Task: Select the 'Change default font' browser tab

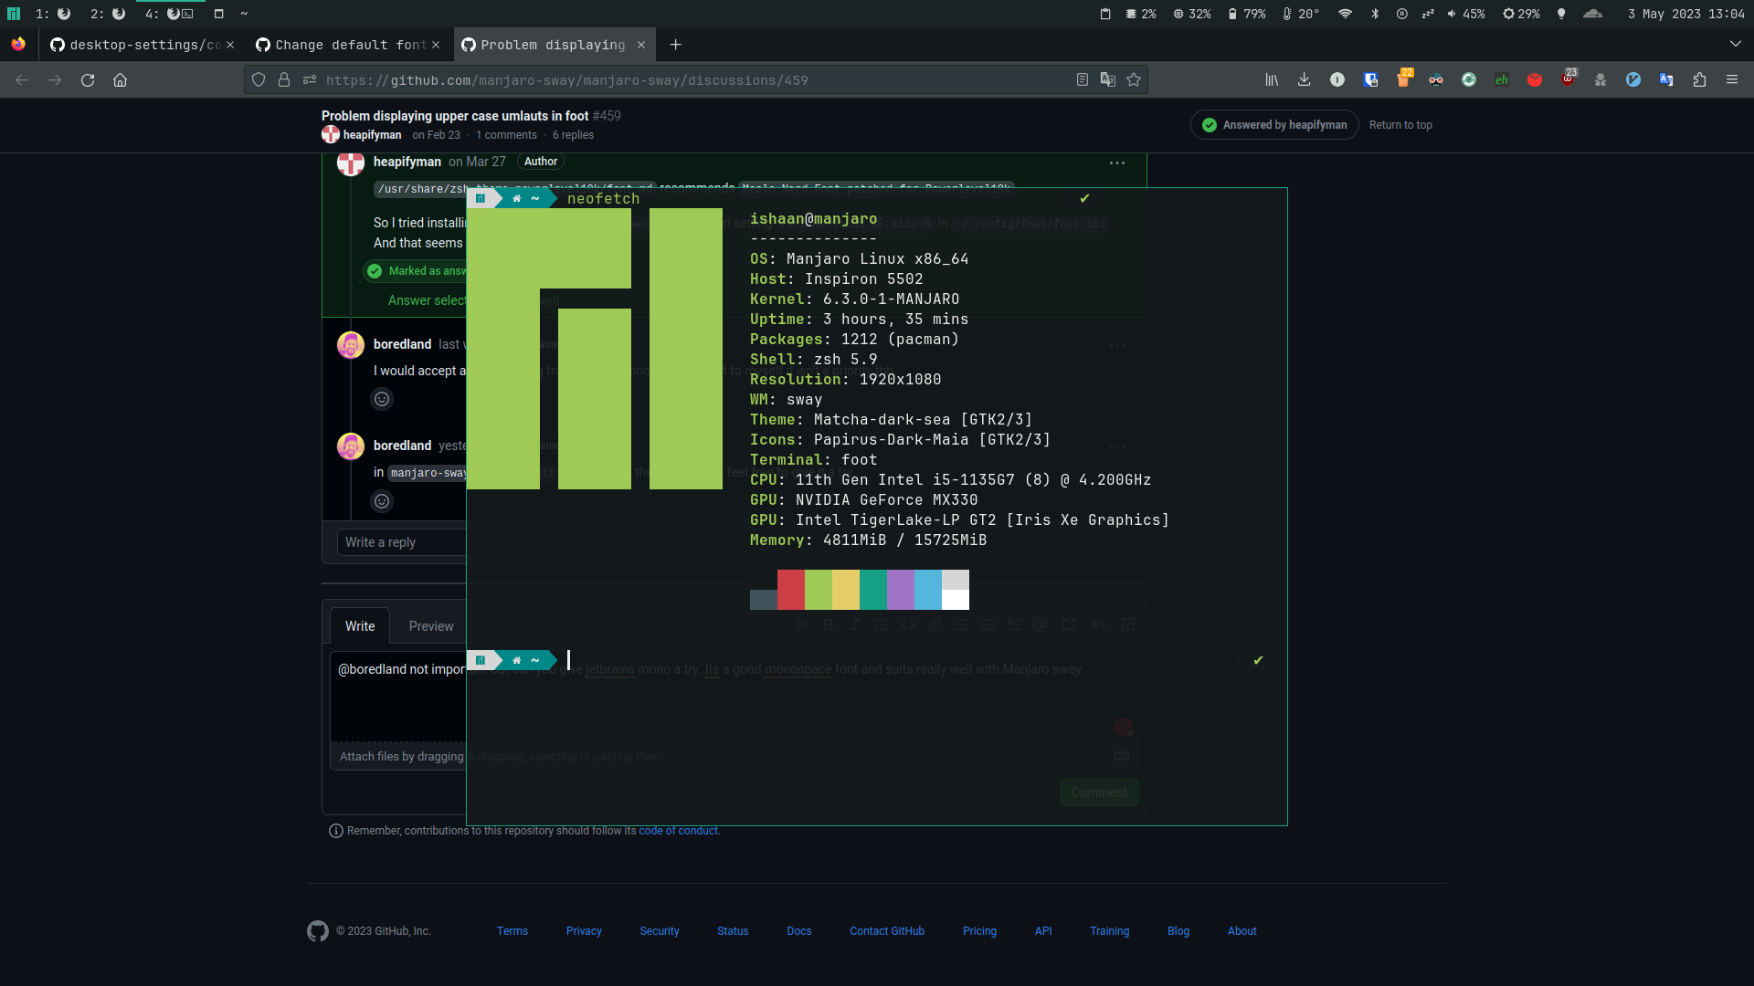Action: click(347, 45)
